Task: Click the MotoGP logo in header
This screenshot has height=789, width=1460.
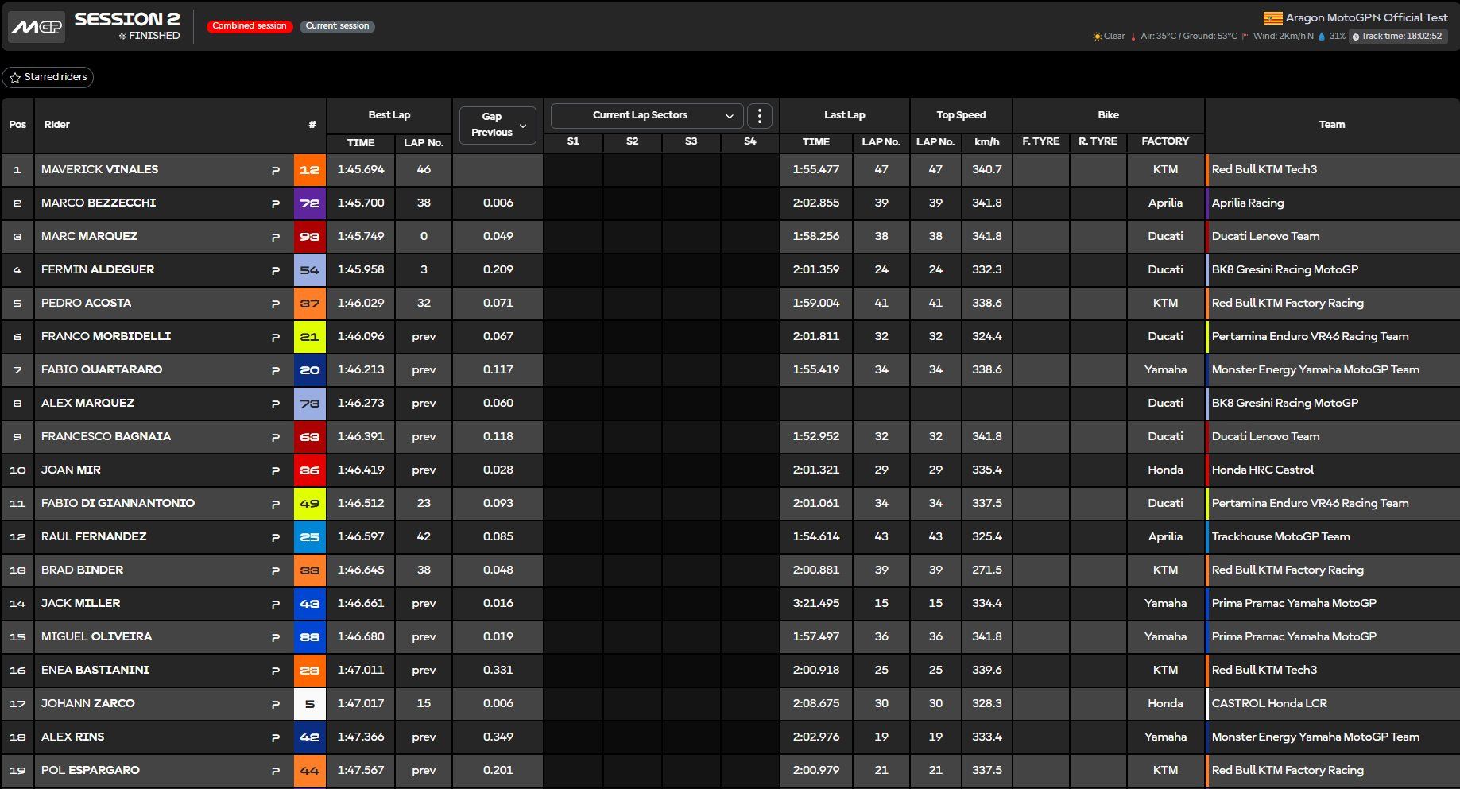Action: coord(37,26)
